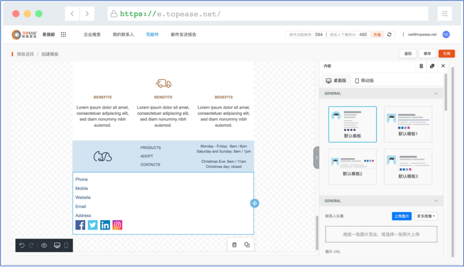
Task: Open 企业搜索 menu
Action: click(92, 35)
